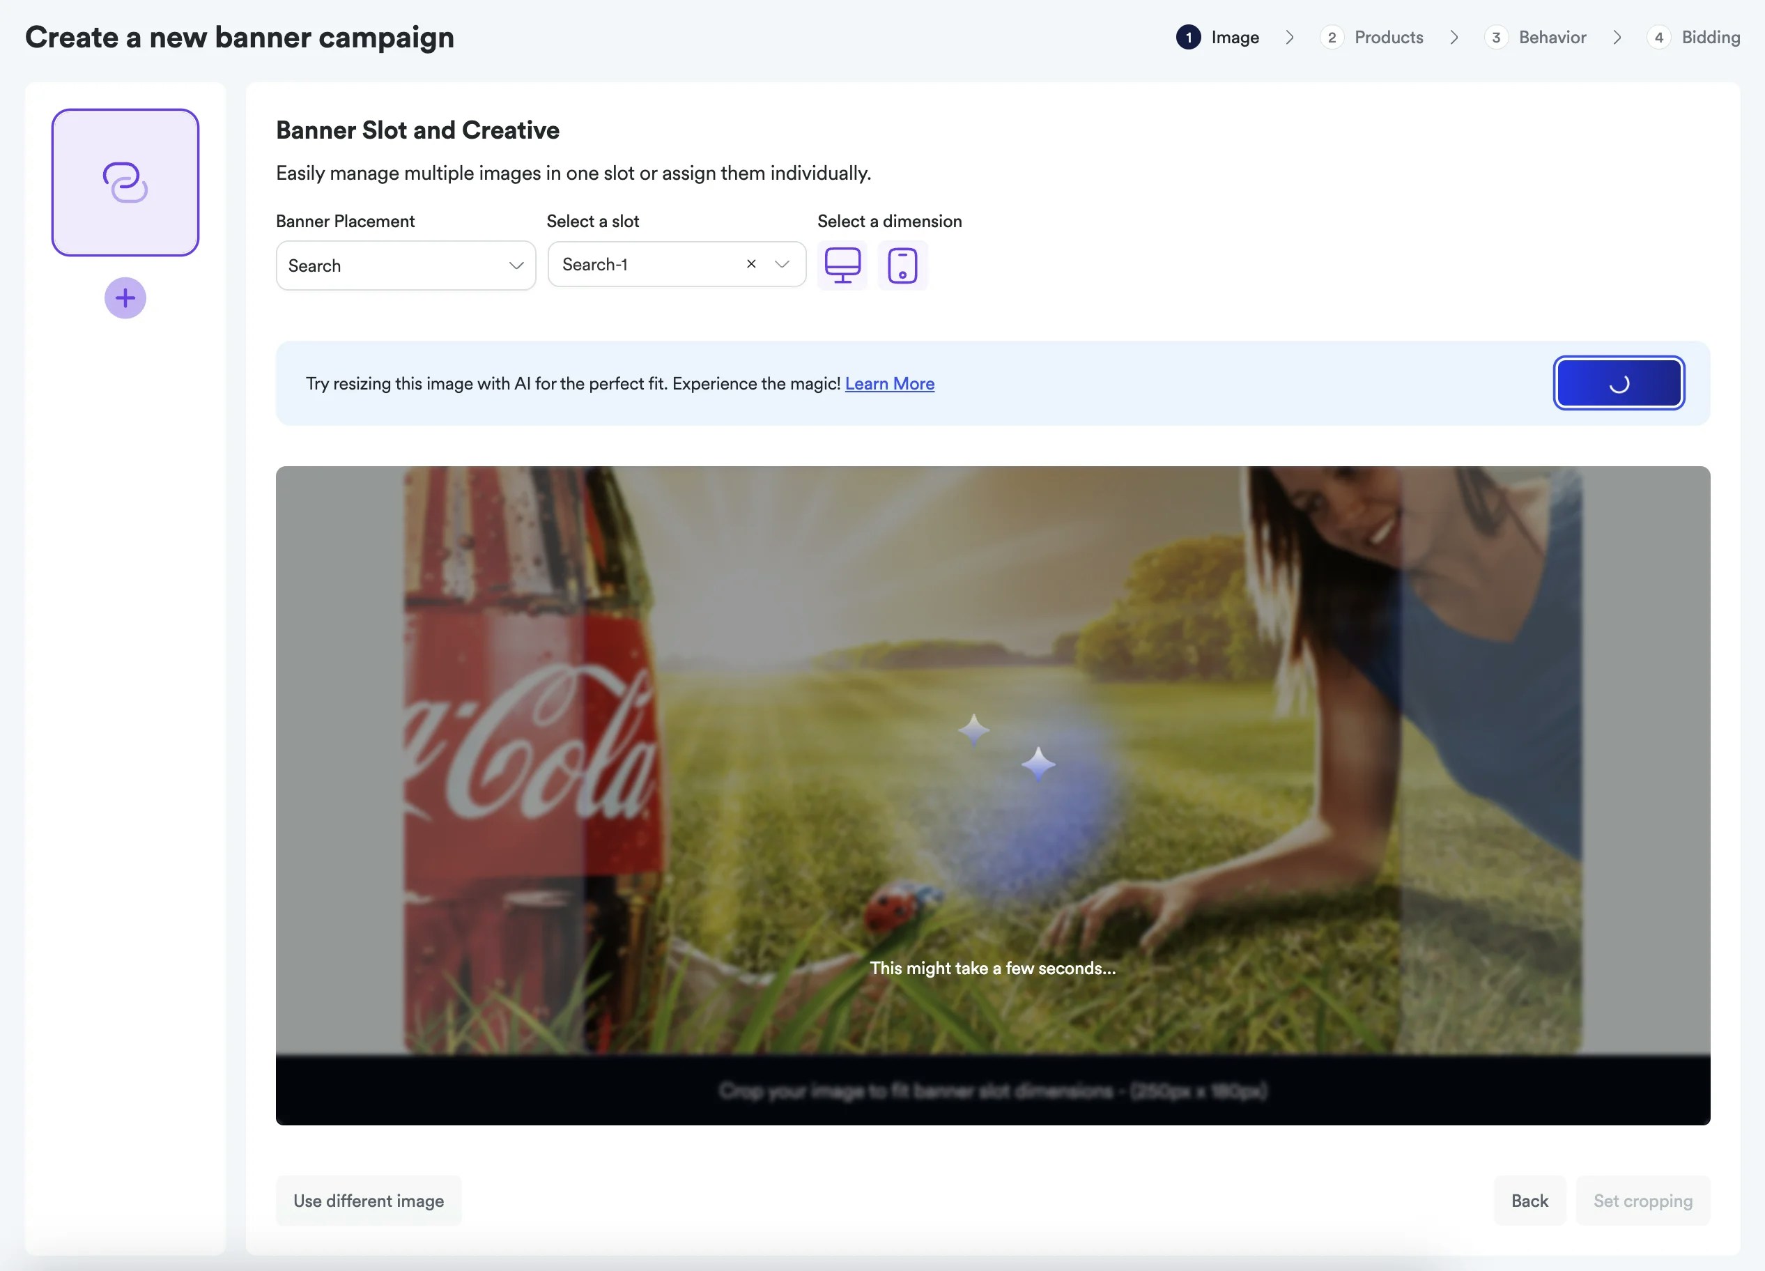The image size is (1765, 1271).
Task: Select the desktop dimension icon
Action: pyautogui.click(x=842, y=265)
